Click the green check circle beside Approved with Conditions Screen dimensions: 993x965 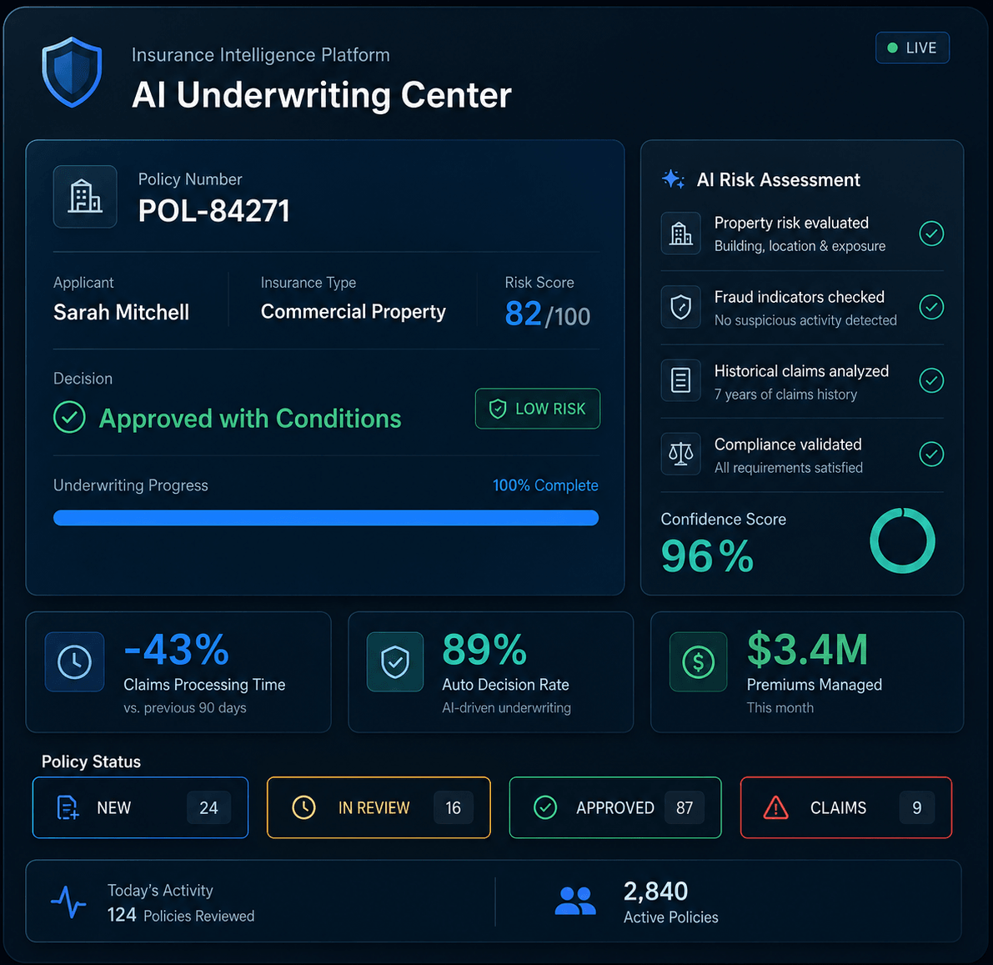click(70, 418)
